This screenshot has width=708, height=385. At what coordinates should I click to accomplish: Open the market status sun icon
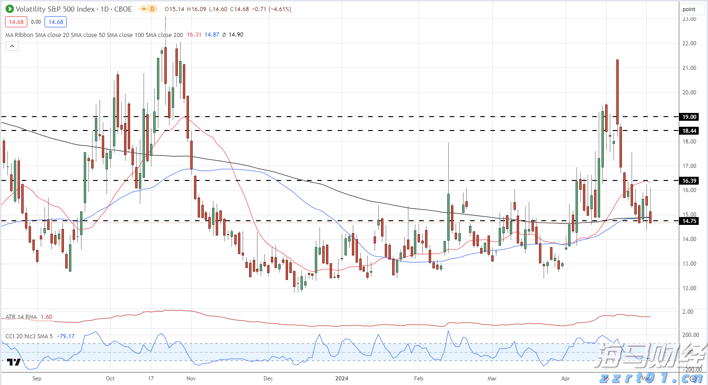144,9
